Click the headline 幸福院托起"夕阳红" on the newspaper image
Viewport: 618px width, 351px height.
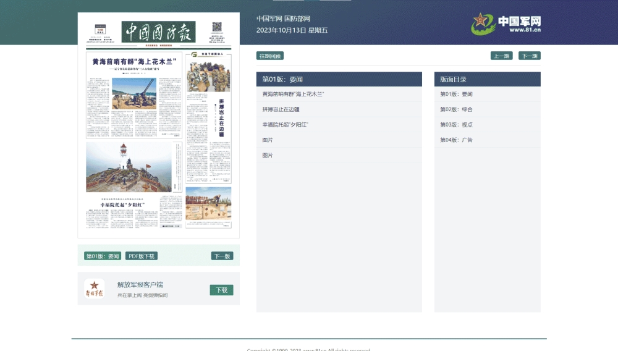[122, 205]
